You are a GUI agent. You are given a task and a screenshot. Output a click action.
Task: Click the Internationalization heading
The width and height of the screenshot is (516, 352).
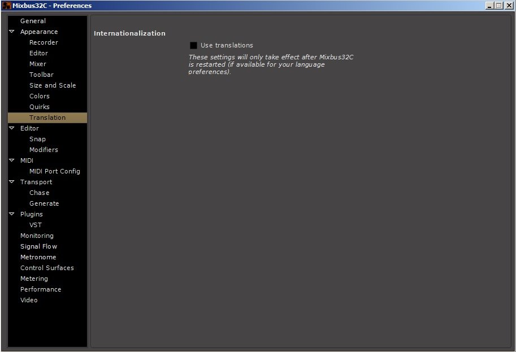pyautogui.click(x=129, y=33)
